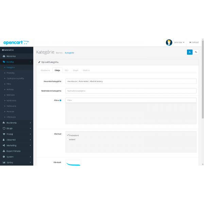Expand the Atribúty submenu chevron
This screenshot has height=204, width=204.
(x=30, y=89)
